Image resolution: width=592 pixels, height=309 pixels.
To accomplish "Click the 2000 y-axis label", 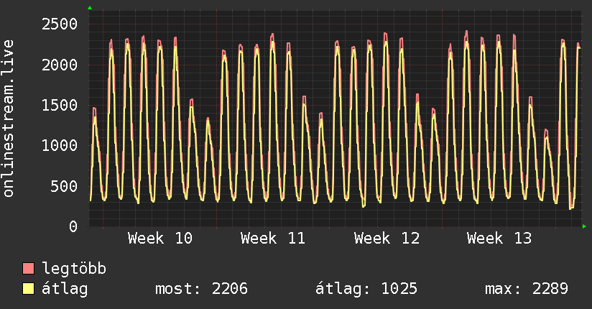I will pyautogui.click(x=60, y=65).
